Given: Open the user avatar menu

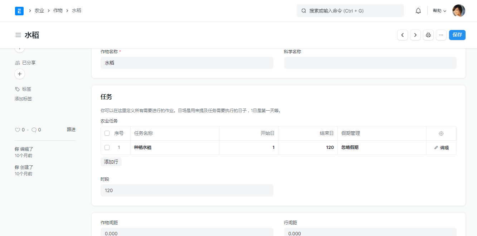Looking at the screenshot, I should click(x=459, y=11).
